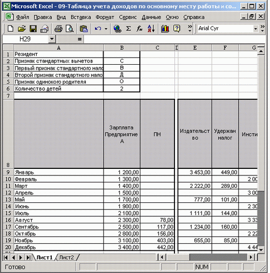
Task: Click the Paste clipboard icon
Action: pyautogui.click(x=84, y=29)
